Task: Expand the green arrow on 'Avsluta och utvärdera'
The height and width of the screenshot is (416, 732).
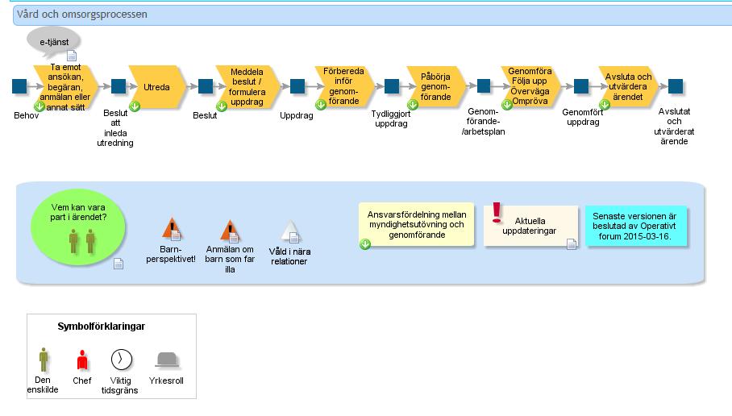Action: 605,105
